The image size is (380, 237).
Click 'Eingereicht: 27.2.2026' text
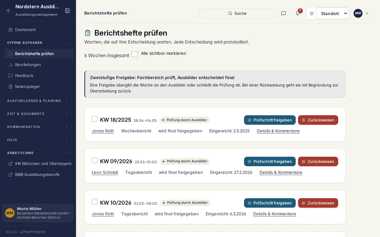[x=231, y=172]
